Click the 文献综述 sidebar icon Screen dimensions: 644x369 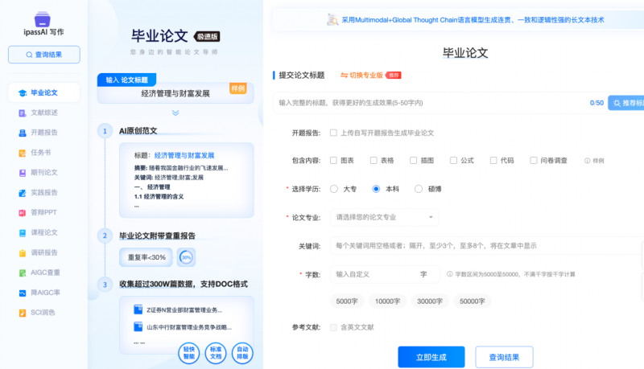tap(23, 113)
